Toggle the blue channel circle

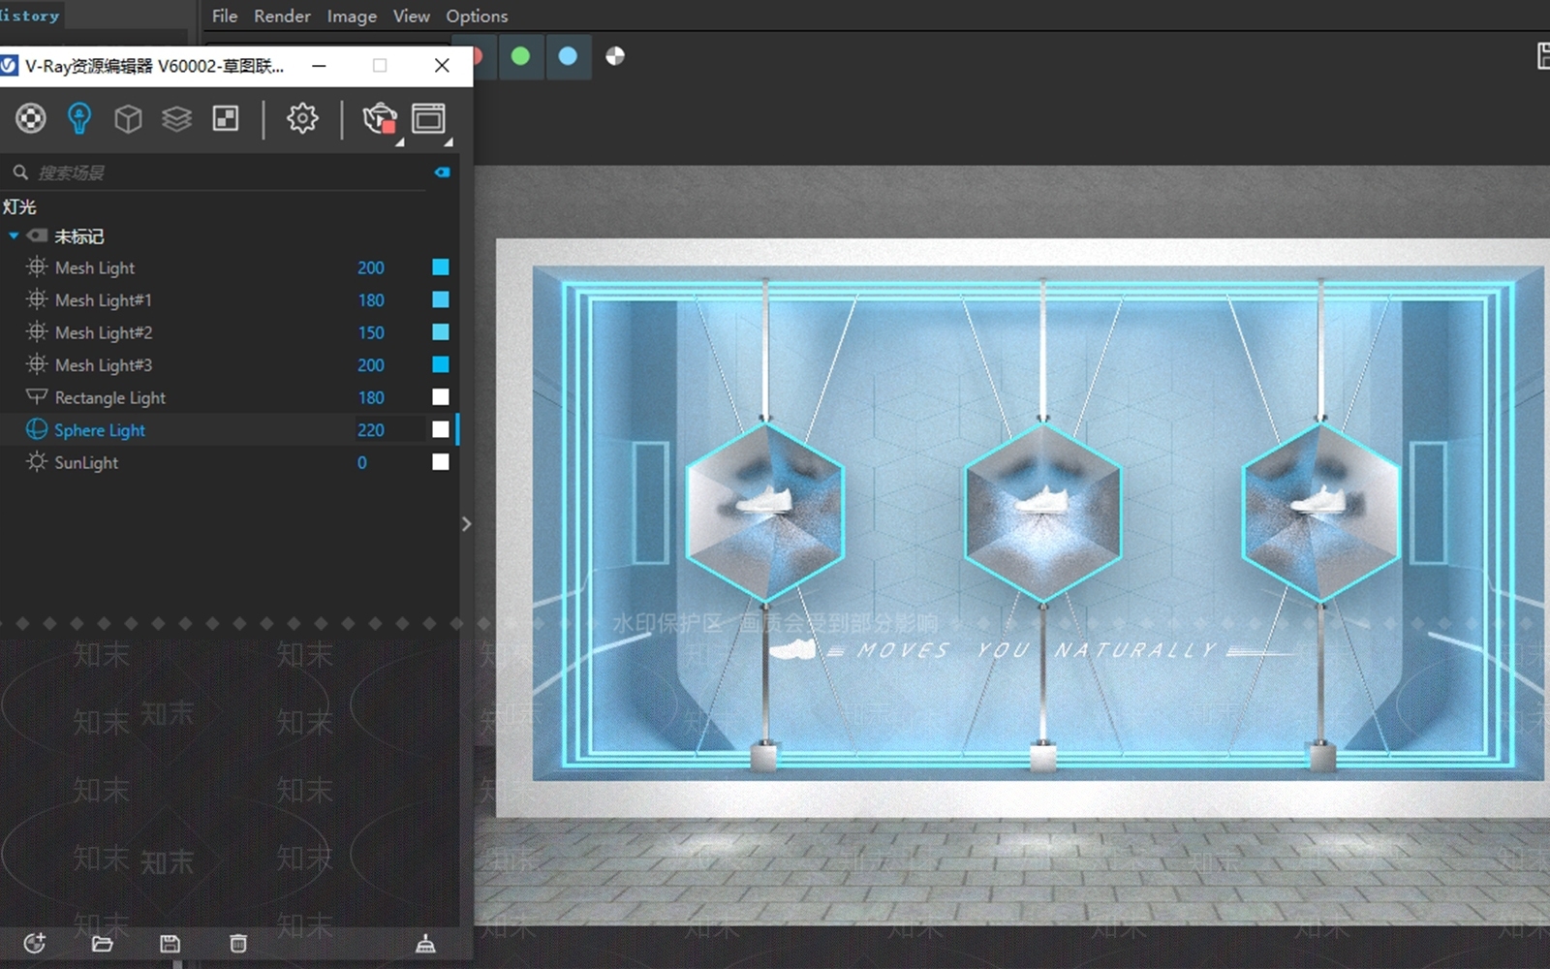tap(568, 56)
